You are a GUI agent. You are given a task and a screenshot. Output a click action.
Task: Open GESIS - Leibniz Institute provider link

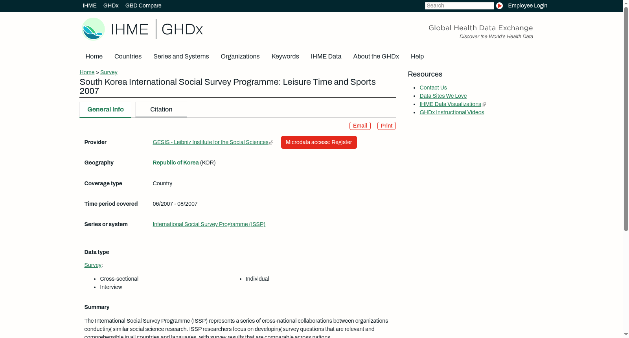(210, 142)
